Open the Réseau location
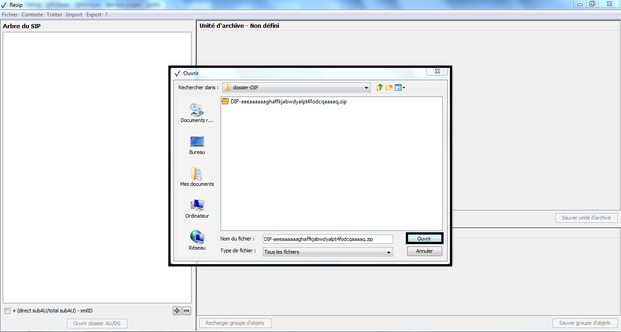This screenshot has height=332, width=621. point(197,240)
